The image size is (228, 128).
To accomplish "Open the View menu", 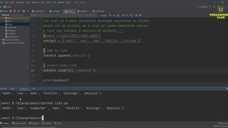I will (x=12, y=2).
